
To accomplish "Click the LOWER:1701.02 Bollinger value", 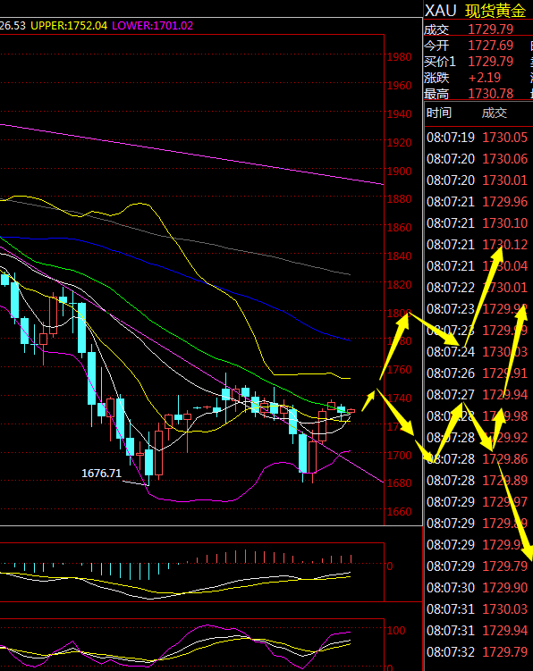I will (x=153, y=26).
